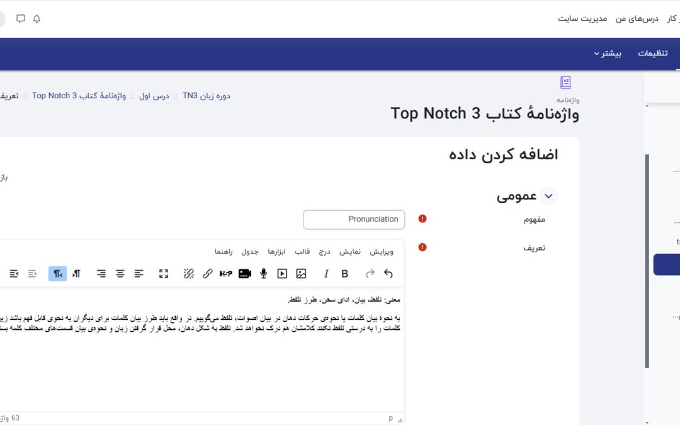This screenshot has height=425, width=680.
Task: Open the ویرایش editor menu
Action: tap(382, 252)
